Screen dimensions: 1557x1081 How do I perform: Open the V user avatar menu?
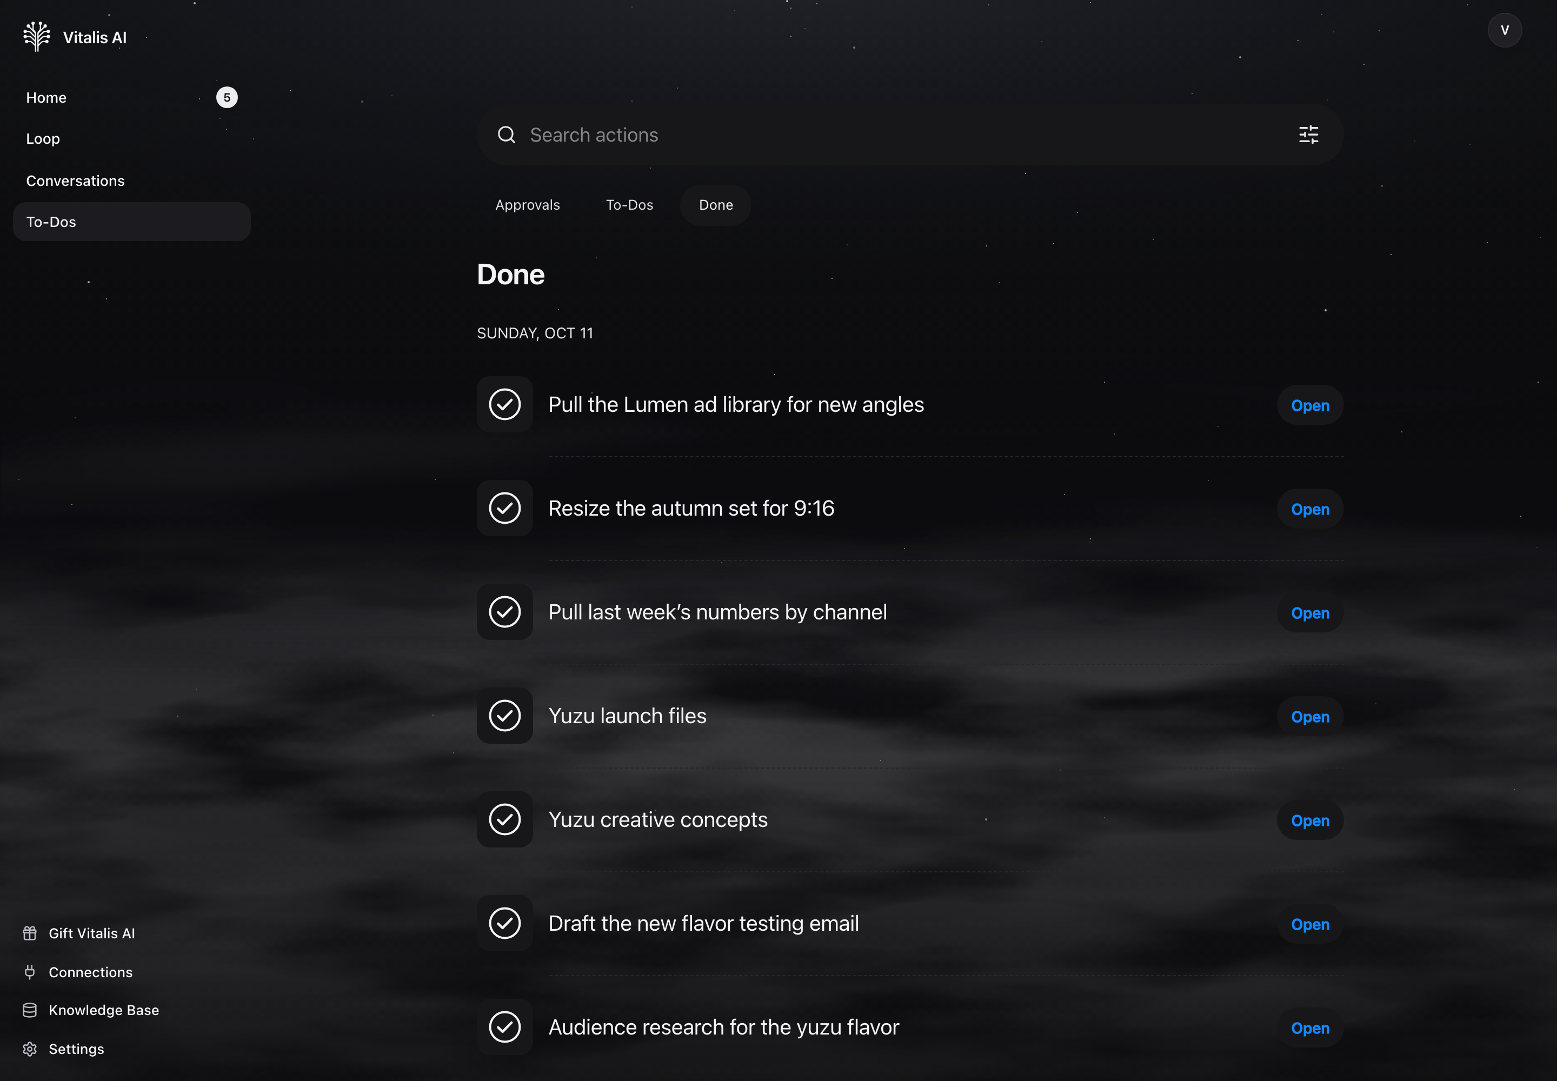pos(1504,30)
